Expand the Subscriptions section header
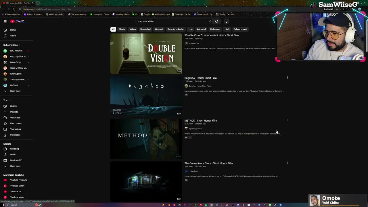Viewport: 368px width, 207px height. pyautogui.click(x=12, y=45)
